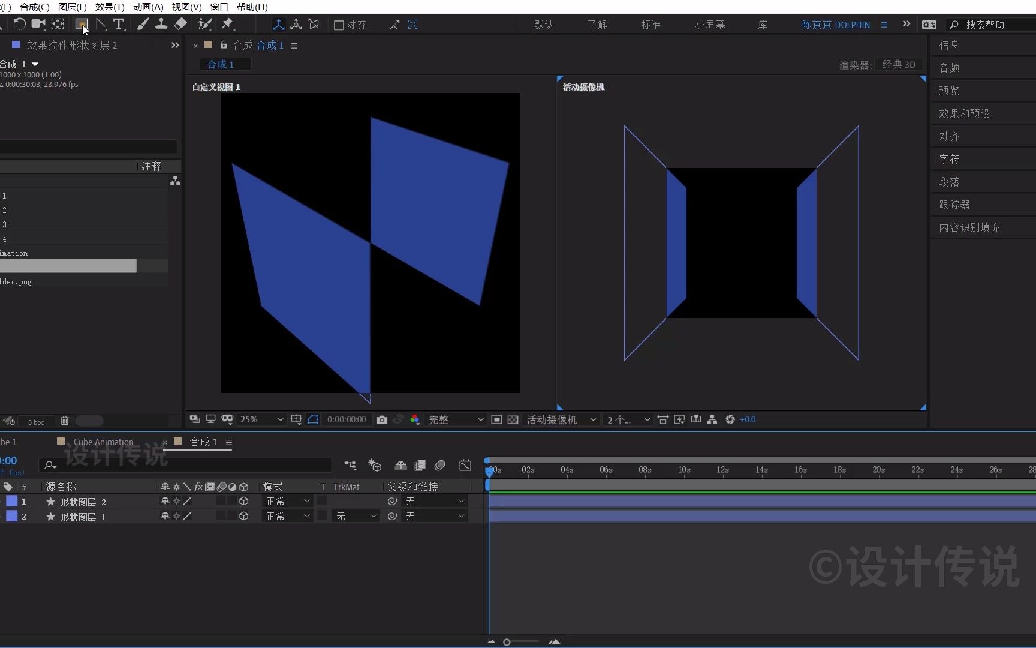Click the label color of 形状图层 2
Viewport: 1036px width, 648px height.
click(11, 501)
